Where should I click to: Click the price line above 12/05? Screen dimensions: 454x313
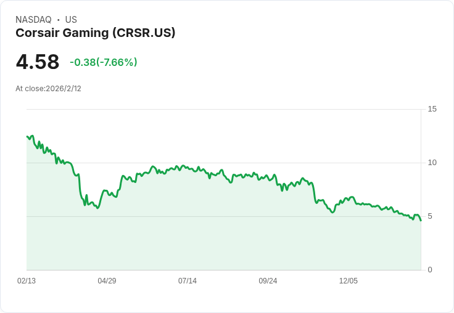349,198
